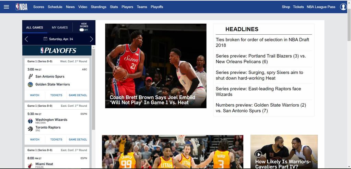The width and height of the screenshot is (351, 169).
Task: Click the Miami Heat logo
Action: point(30,166)
